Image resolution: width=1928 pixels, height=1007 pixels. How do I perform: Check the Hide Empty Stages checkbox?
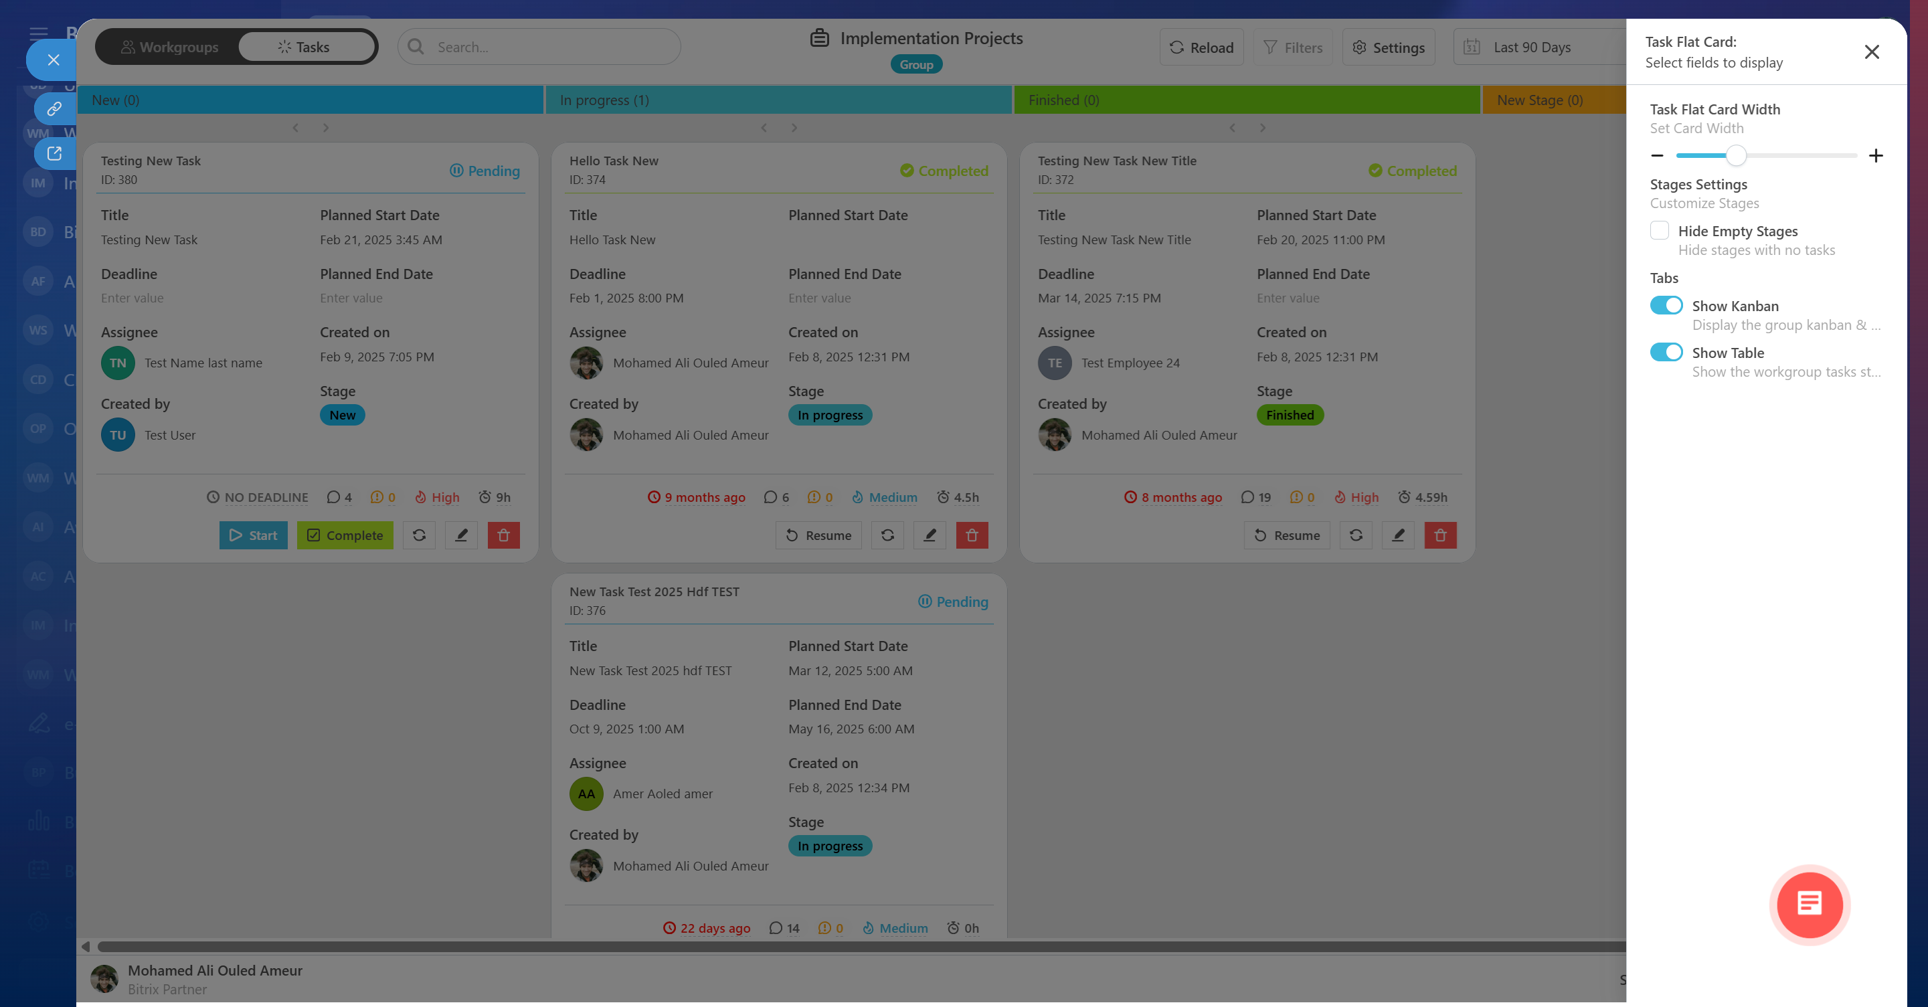(1659, 230)
